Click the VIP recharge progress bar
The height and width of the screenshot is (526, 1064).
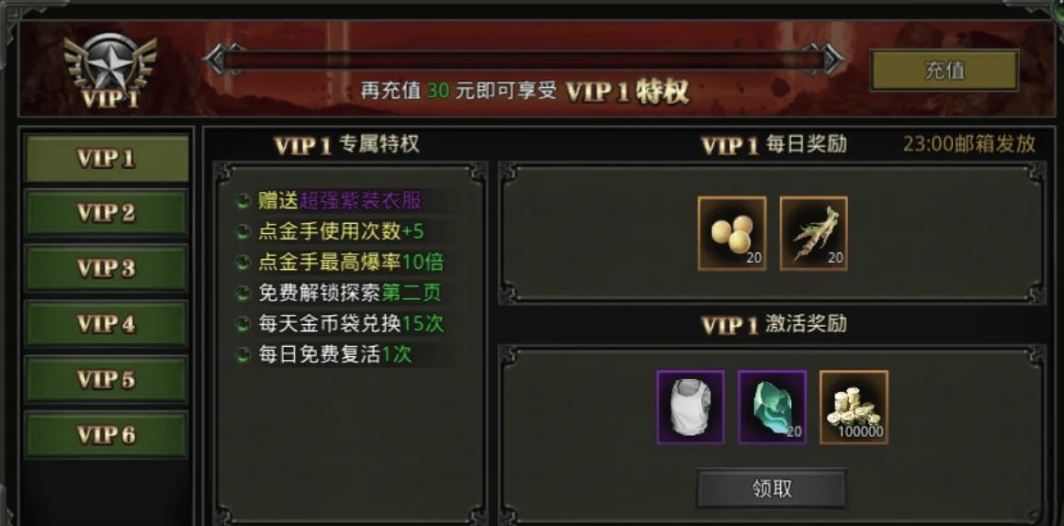[524, 60]
